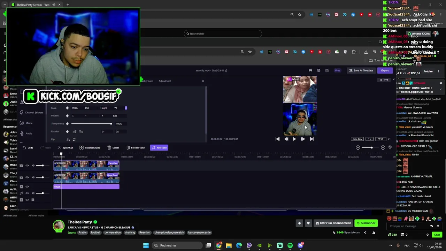The height and width of the screenshot is (251, 446).
Task: Click the fit-timeline collapse icon
Action: [x=390, y=148]
